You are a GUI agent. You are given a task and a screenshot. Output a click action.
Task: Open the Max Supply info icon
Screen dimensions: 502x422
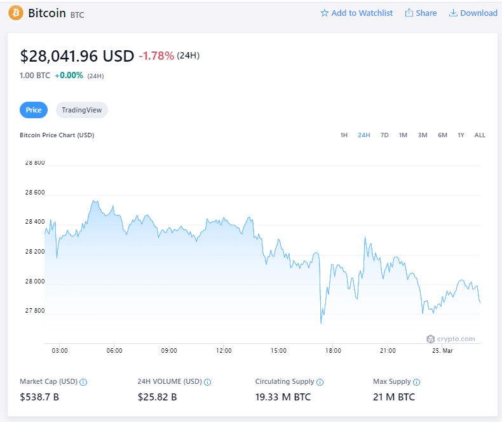click(x=416, y=383)
